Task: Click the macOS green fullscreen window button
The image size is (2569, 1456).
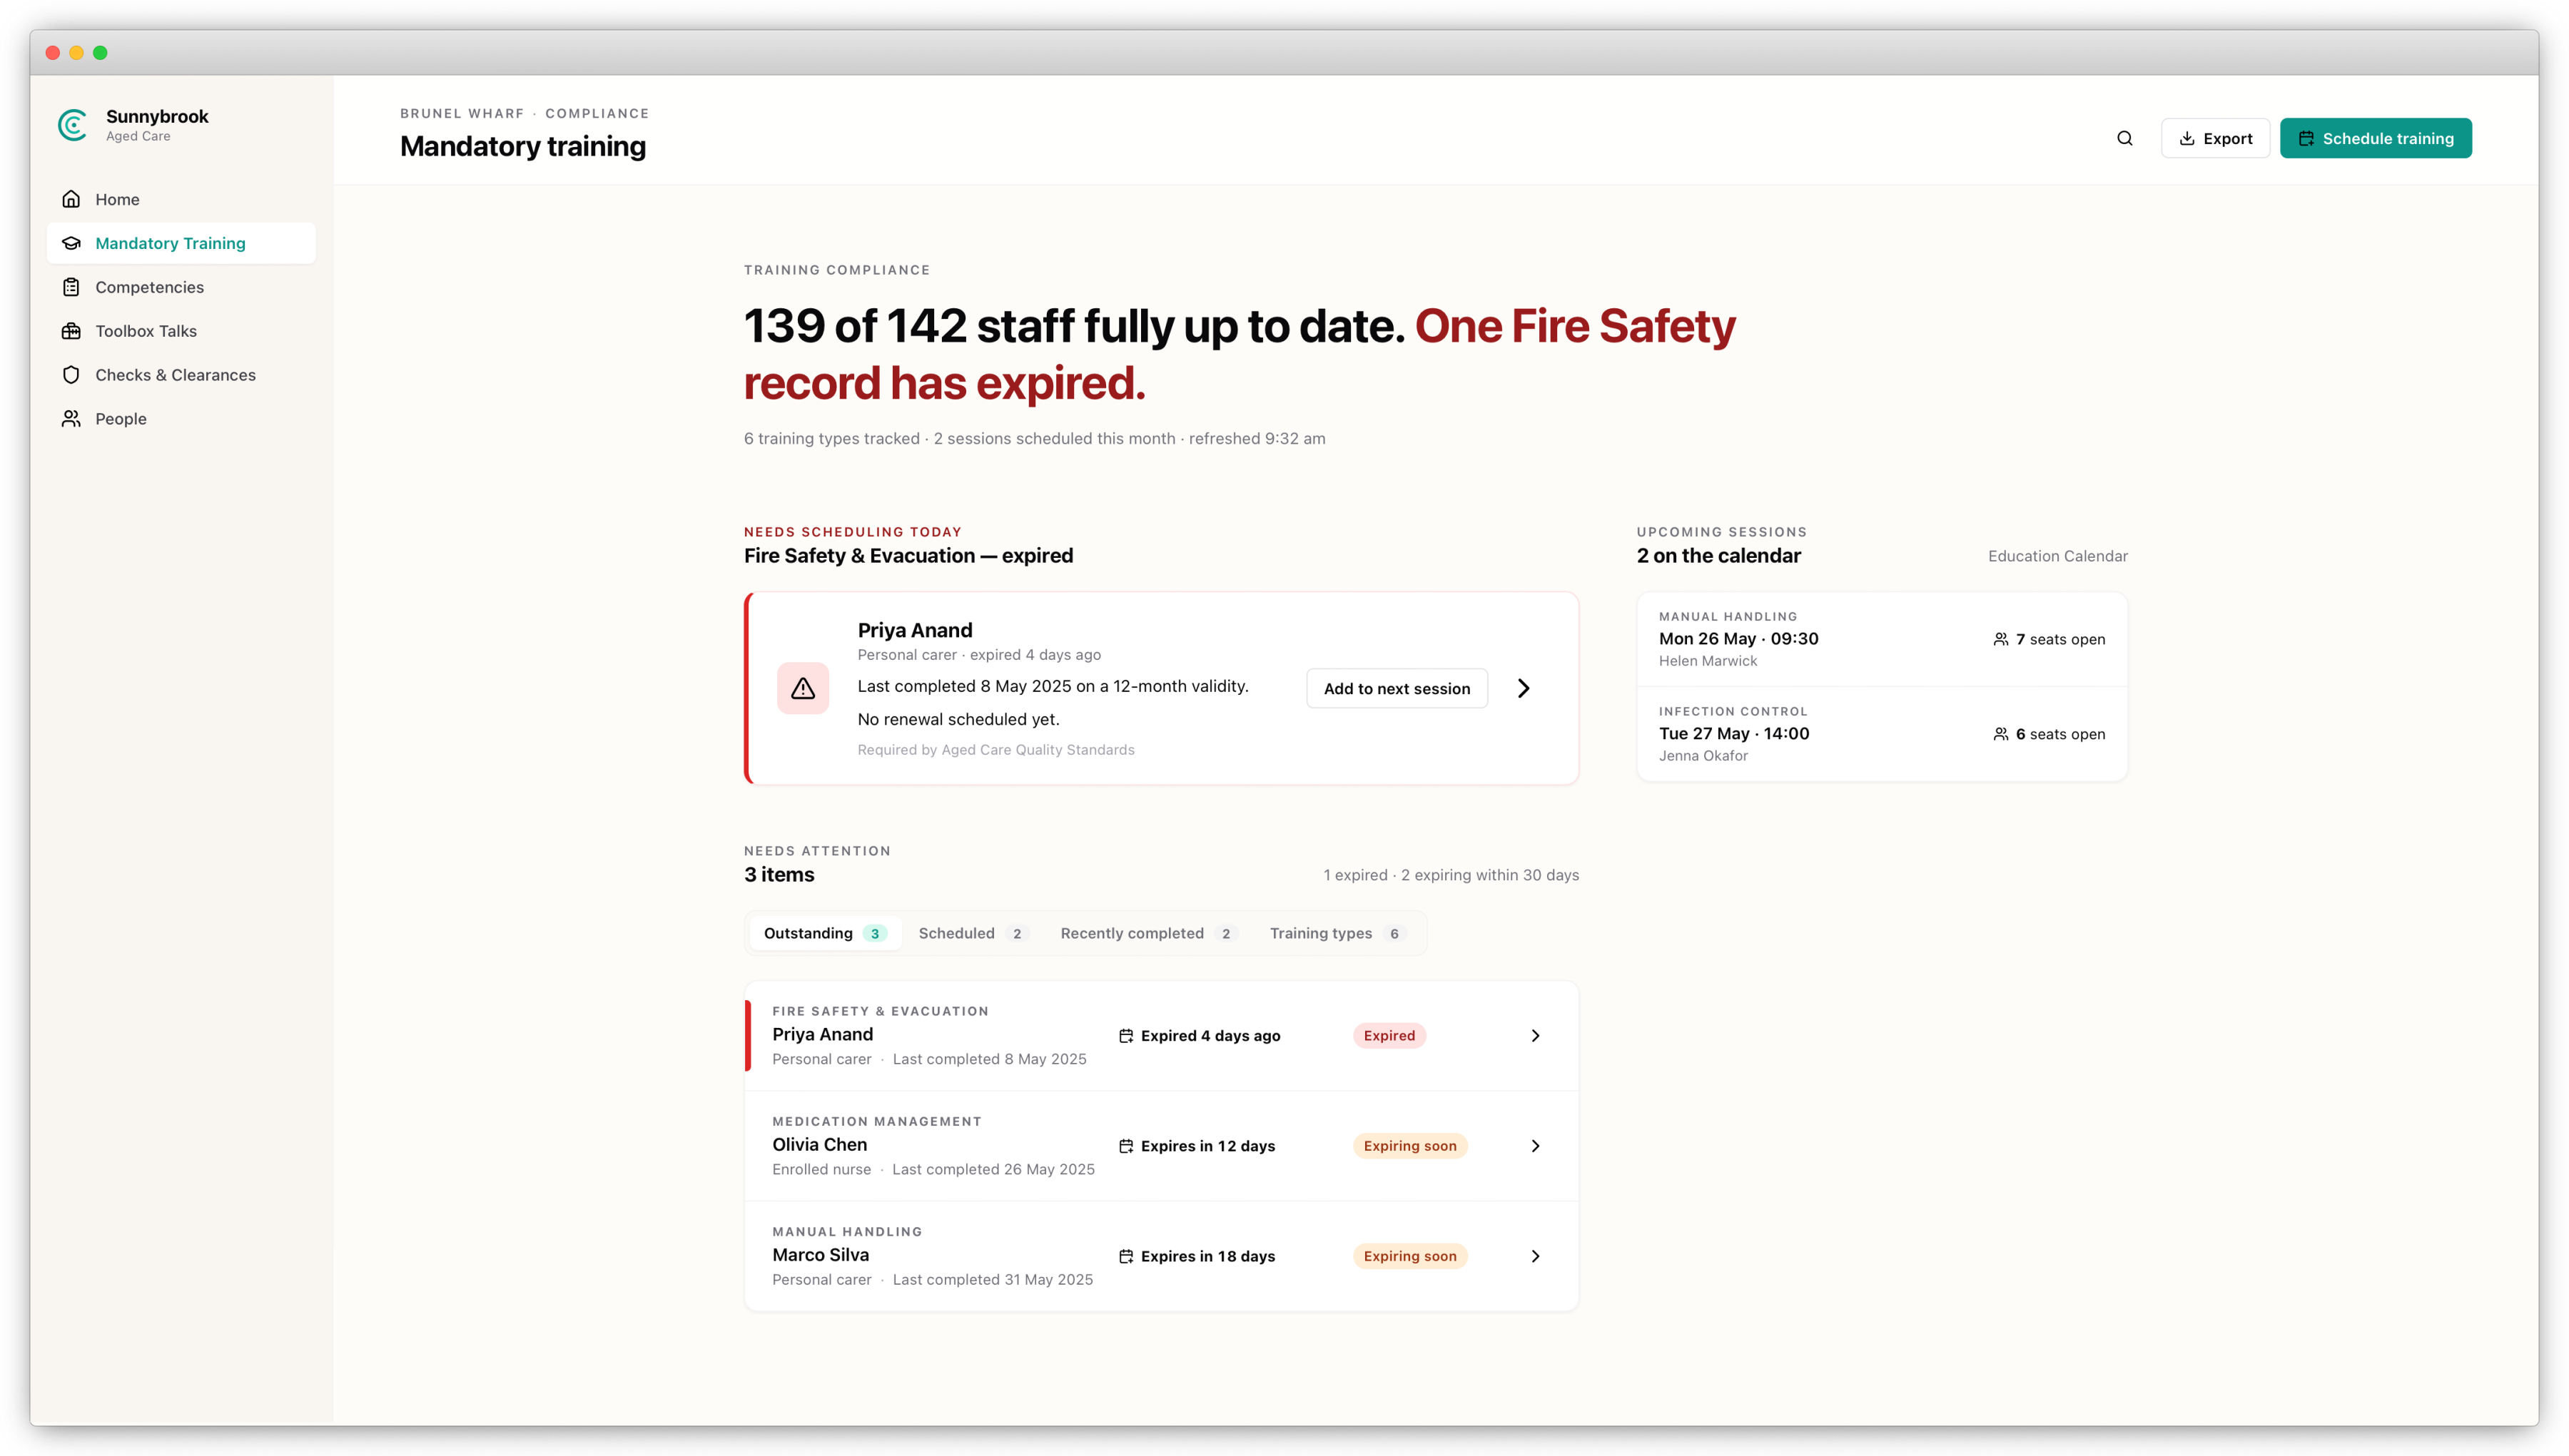Action: tap(100, 53)
